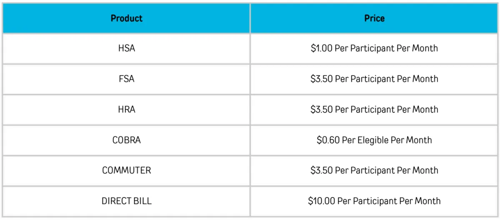
Task: Select the COBRA product cell
Action: tap(126, 140)
